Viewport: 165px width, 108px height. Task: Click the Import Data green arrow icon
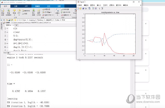pos(34,10)
